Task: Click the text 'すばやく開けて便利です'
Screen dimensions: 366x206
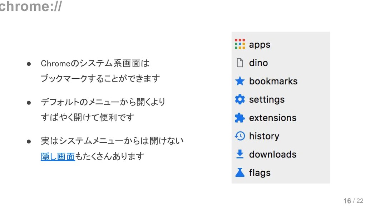Action: 88,117
